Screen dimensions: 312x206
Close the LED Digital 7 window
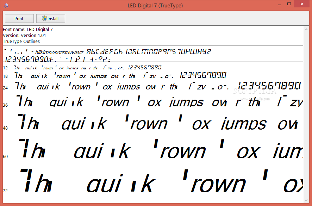302,4
